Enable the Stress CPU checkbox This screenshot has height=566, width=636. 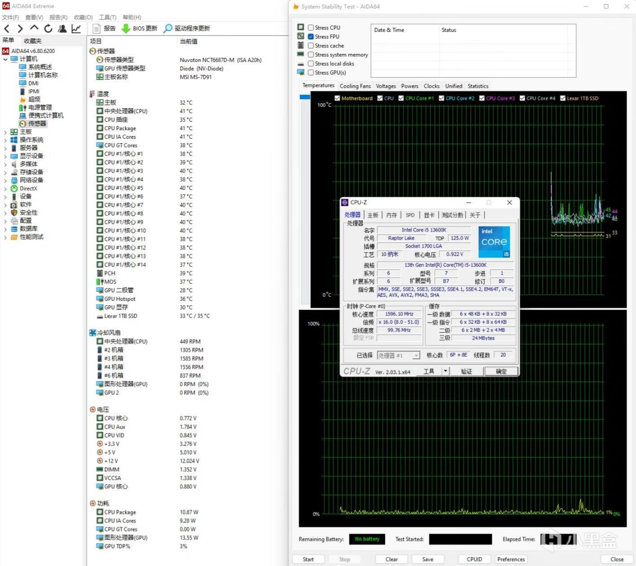pos(311,28)
